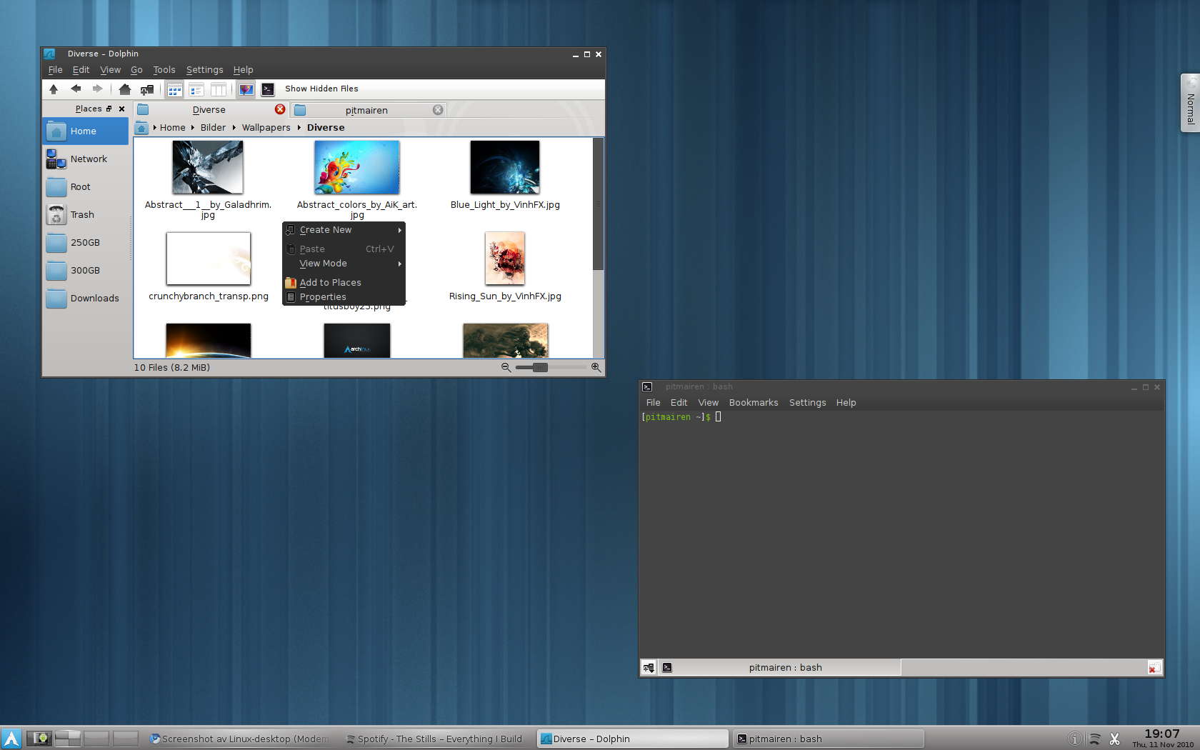Screen dimensions: 1200x750
Task: Open Downloads in Places panel
Action: pos(85,299)
